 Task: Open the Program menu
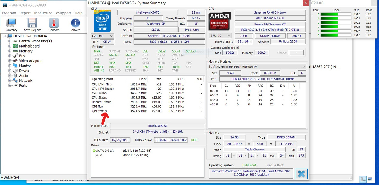click(x=9, y=13)
